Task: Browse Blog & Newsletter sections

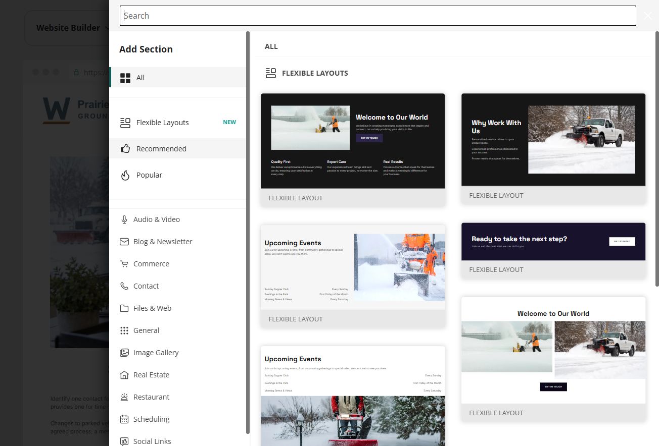Action: [178, 242]
